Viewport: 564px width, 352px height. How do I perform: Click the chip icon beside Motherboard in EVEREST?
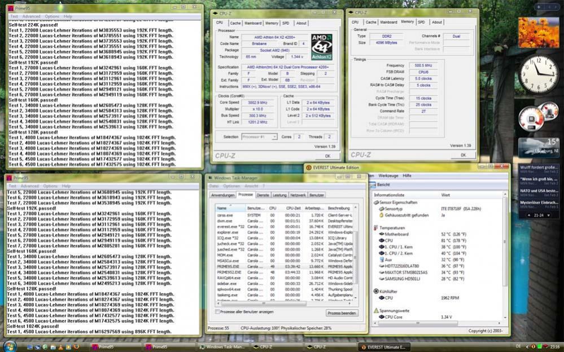point(382,235)
